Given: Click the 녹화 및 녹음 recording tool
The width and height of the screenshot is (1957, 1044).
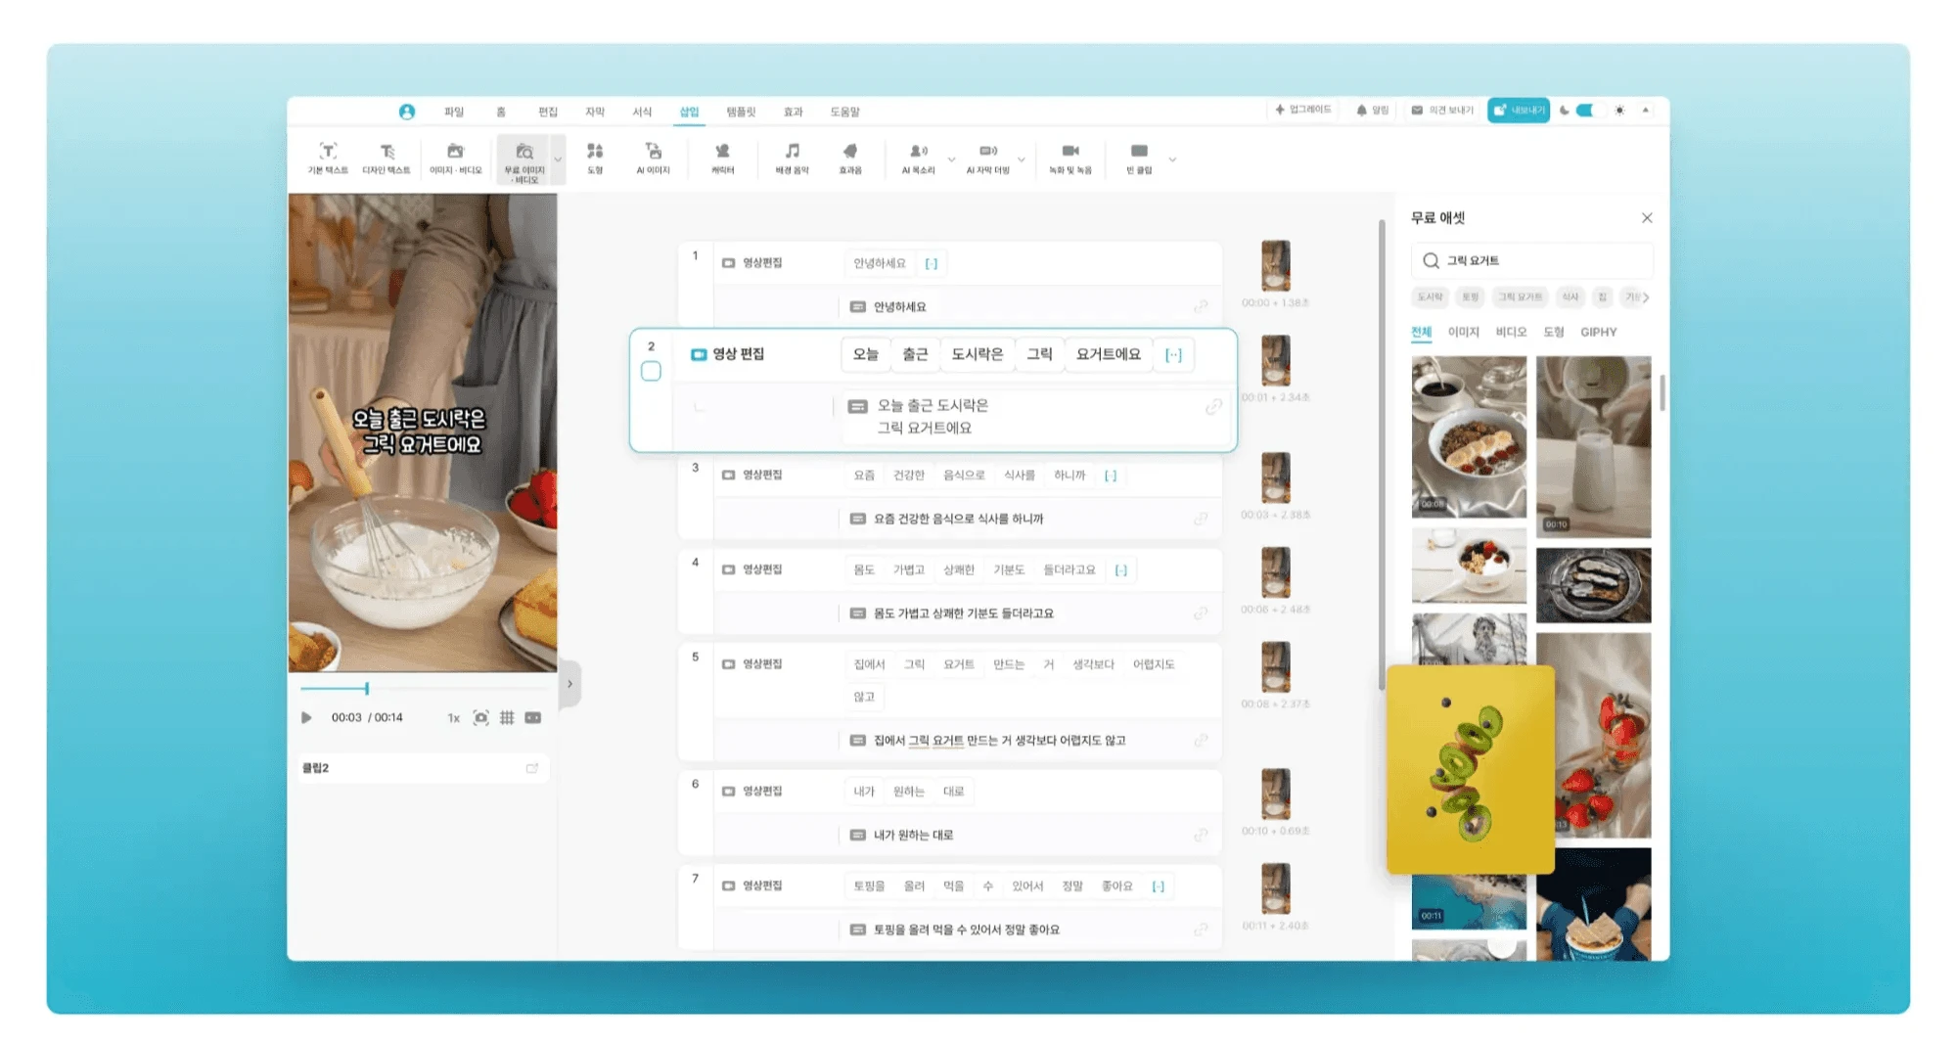Looking at the screenshot, I should click(1070, 158).
